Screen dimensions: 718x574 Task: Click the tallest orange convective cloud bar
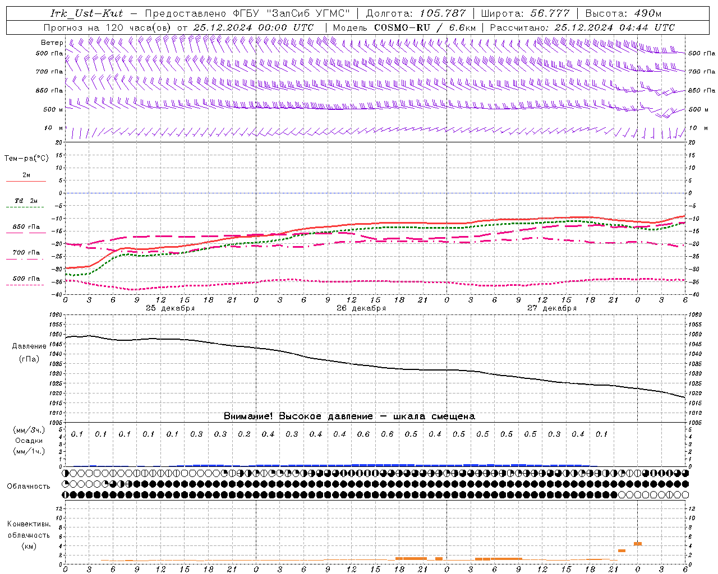(637, 544)
